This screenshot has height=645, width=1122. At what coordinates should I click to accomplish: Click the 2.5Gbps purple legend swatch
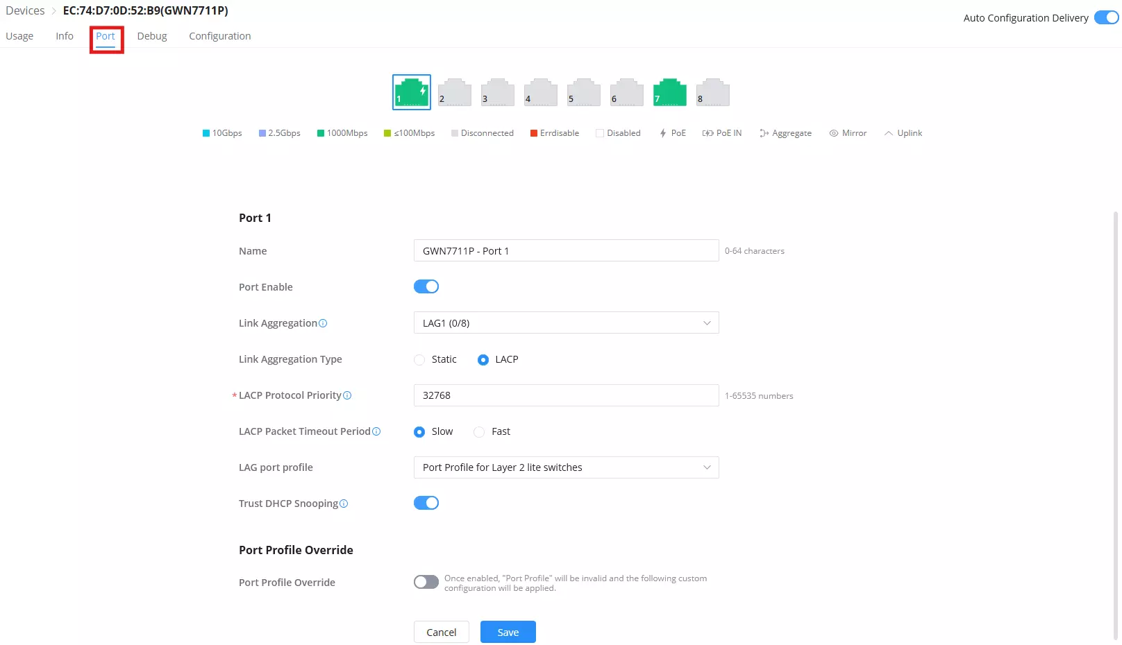pyautogui.click(x=262, y=133)
